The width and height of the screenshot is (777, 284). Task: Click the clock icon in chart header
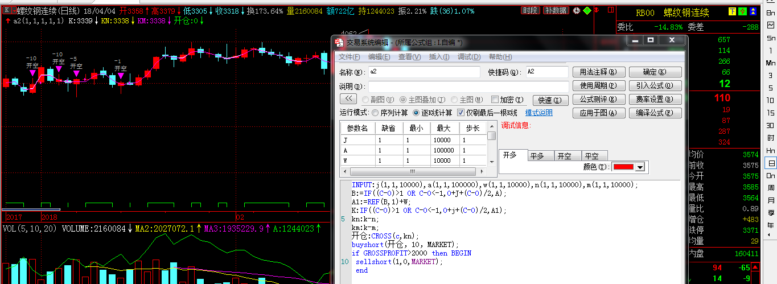[577, 10]
